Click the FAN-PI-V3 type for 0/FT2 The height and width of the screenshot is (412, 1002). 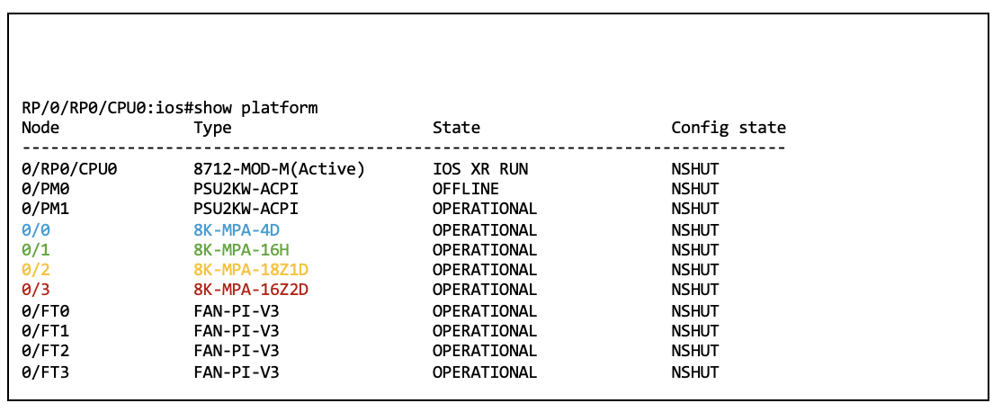236,351
